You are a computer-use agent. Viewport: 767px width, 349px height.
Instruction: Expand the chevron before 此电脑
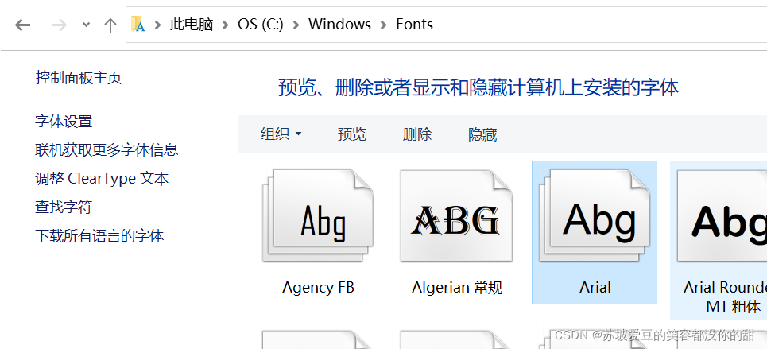coord(157,25)
